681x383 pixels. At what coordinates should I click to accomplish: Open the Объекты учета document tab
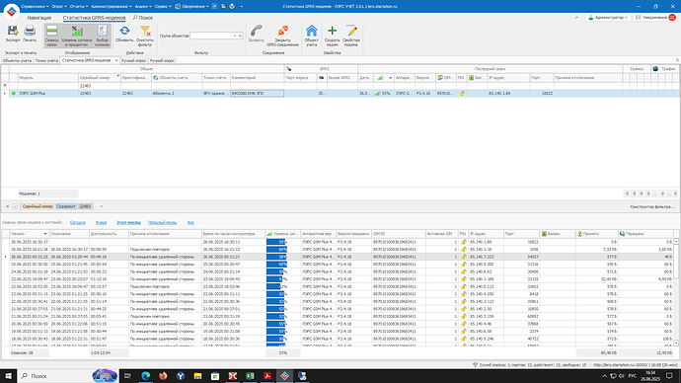pos(17,60)
